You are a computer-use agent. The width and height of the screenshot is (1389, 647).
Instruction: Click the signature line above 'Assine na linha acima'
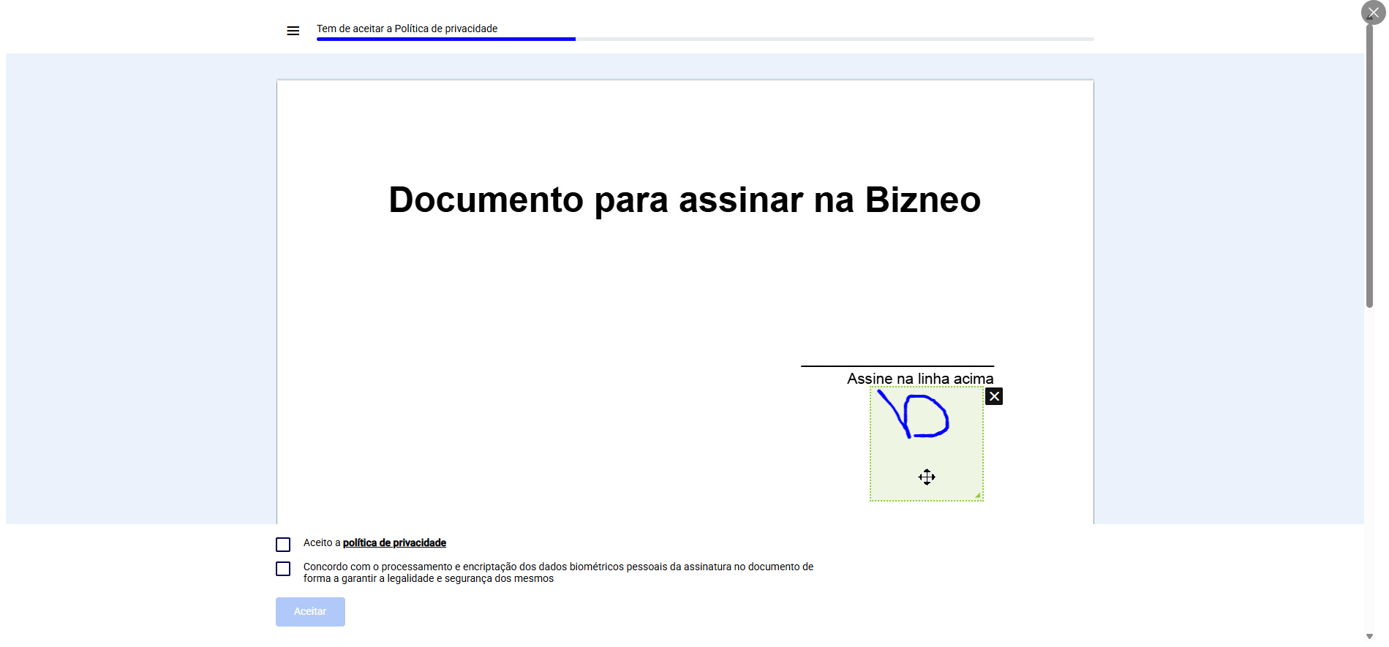(x=897, y=366)
